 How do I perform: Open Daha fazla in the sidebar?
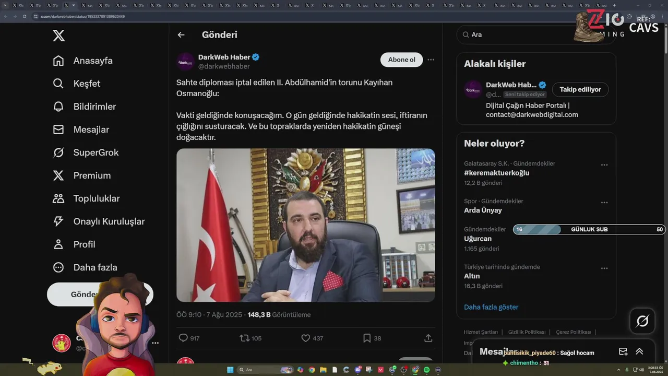(x=85, y=267)
